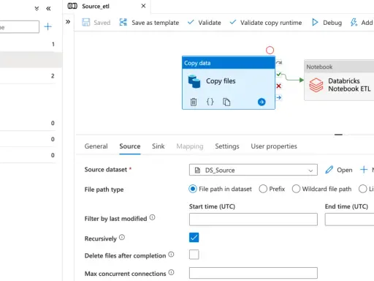Open the DS_Source dataset with pencil
Viewport: 374px width, 281px height.
coord(339,170)
